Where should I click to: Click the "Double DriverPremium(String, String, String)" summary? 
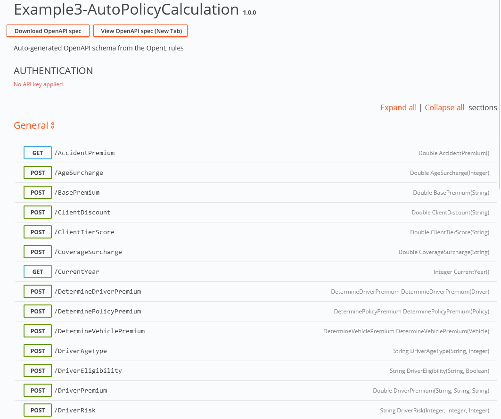tap(431, 391)
